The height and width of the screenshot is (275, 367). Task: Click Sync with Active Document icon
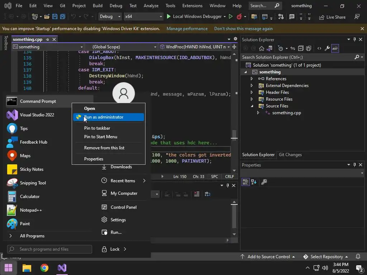(293, 48)
